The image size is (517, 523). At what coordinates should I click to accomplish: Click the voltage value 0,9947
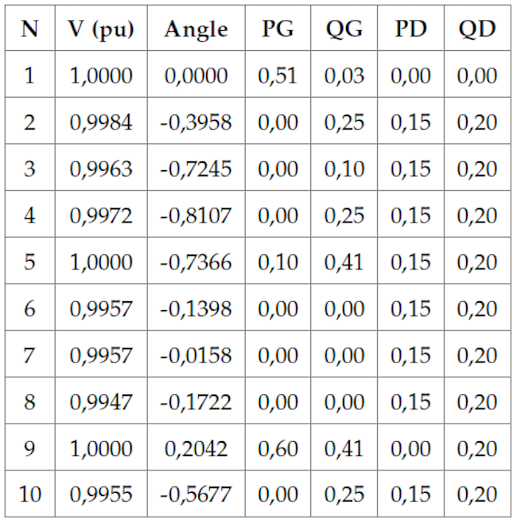click(101, 401)
